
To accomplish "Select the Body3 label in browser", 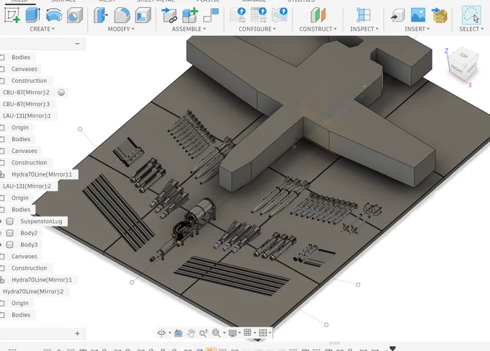I will tap(29, 245).
